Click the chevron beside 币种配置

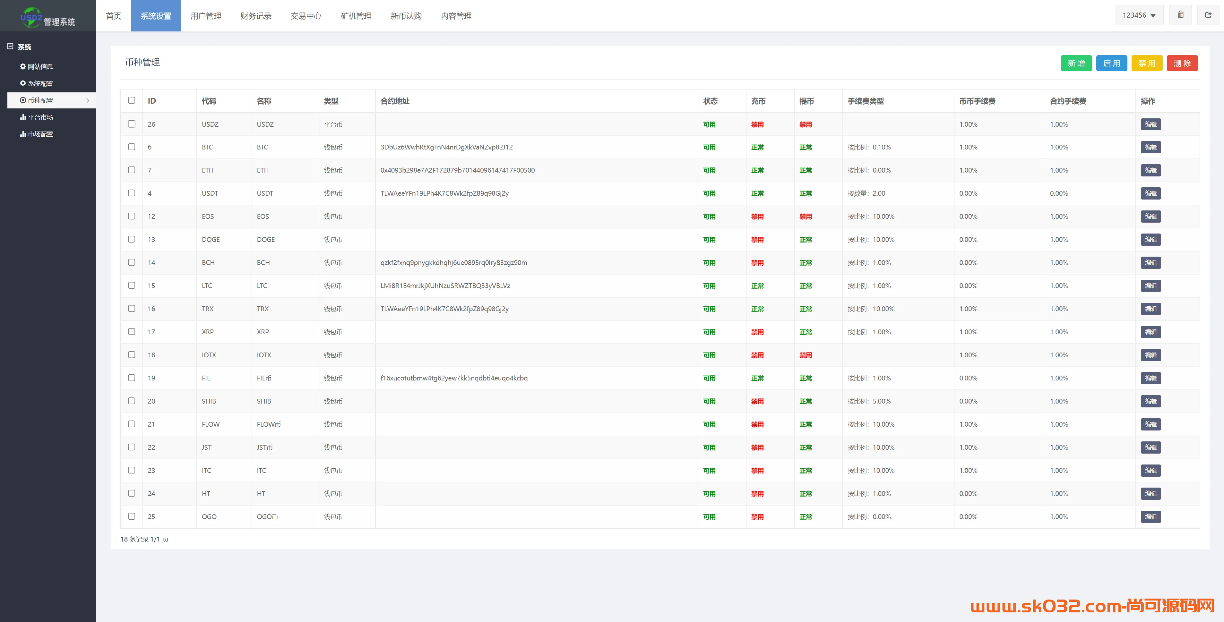click(x=88, y=101)
